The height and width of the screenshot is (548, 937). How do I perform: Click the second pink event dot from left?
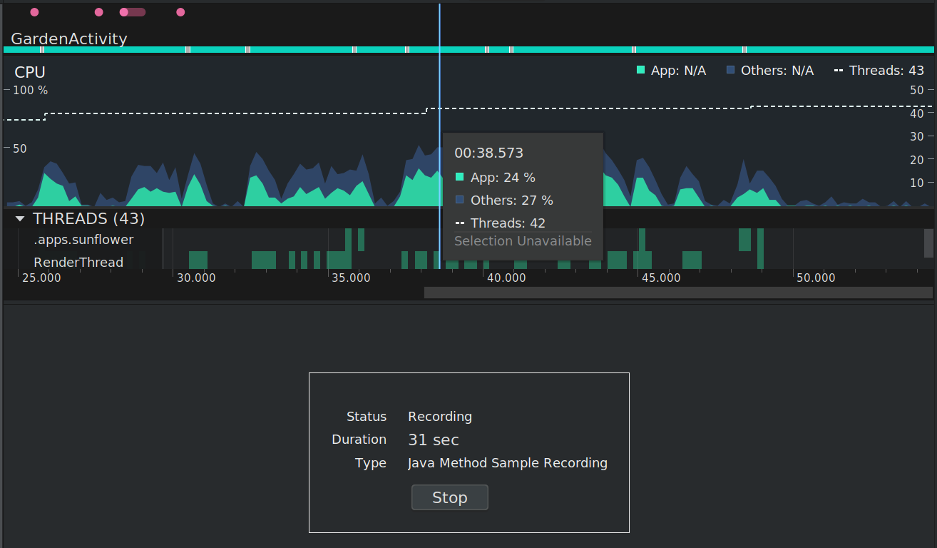pos(98,12)
